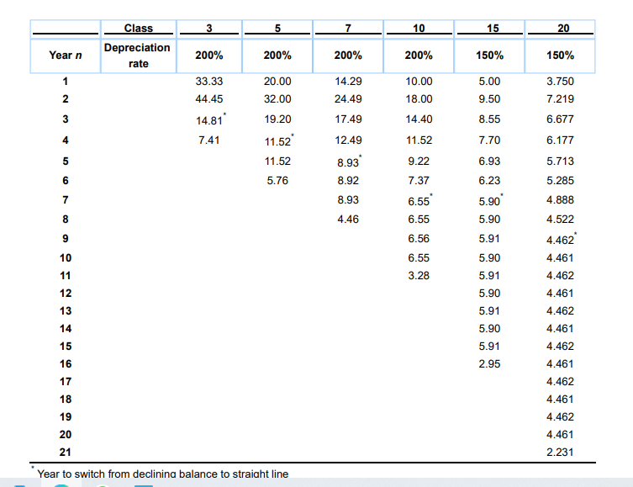
Task: Click the 17.49 cell
Action: coord(348,119)
